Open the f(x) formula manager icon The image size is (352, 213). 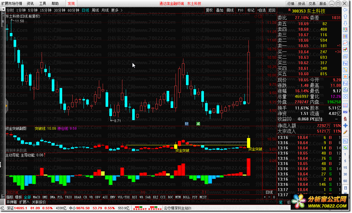click(345, 90)
